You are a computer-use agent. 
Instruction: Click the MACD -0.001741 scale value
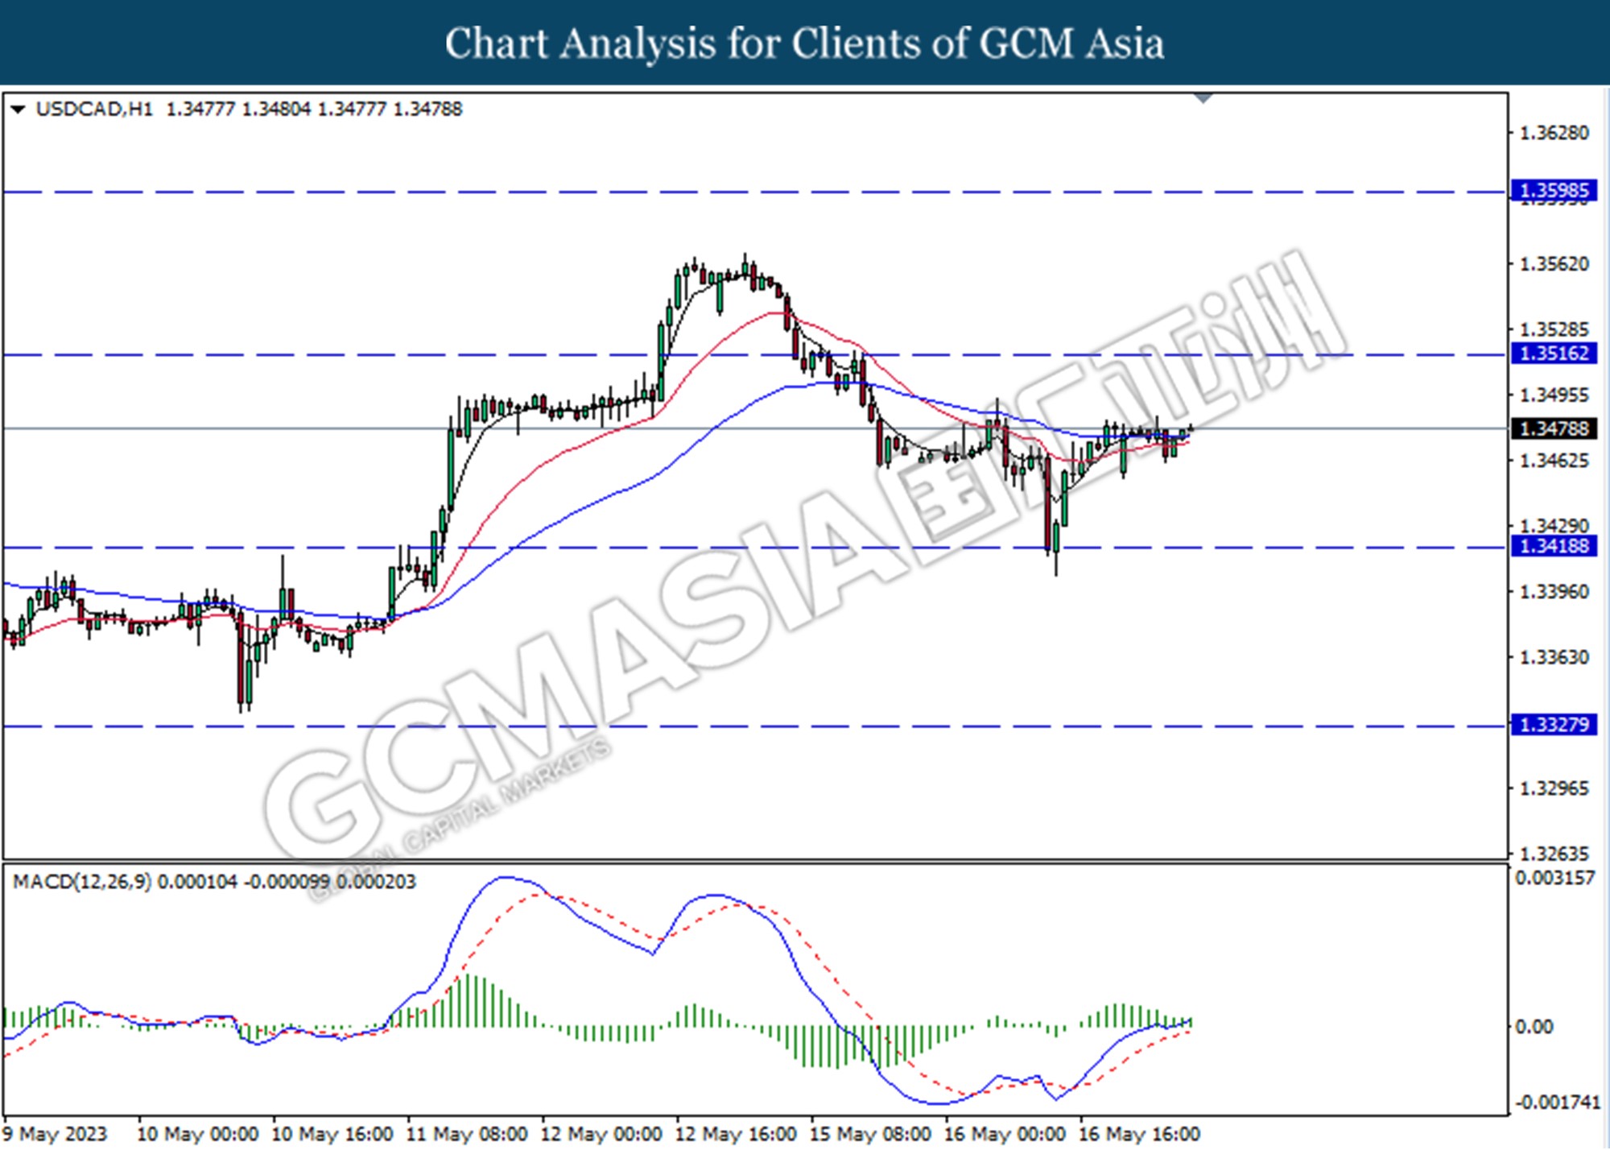click(x=1558, y=1102)
